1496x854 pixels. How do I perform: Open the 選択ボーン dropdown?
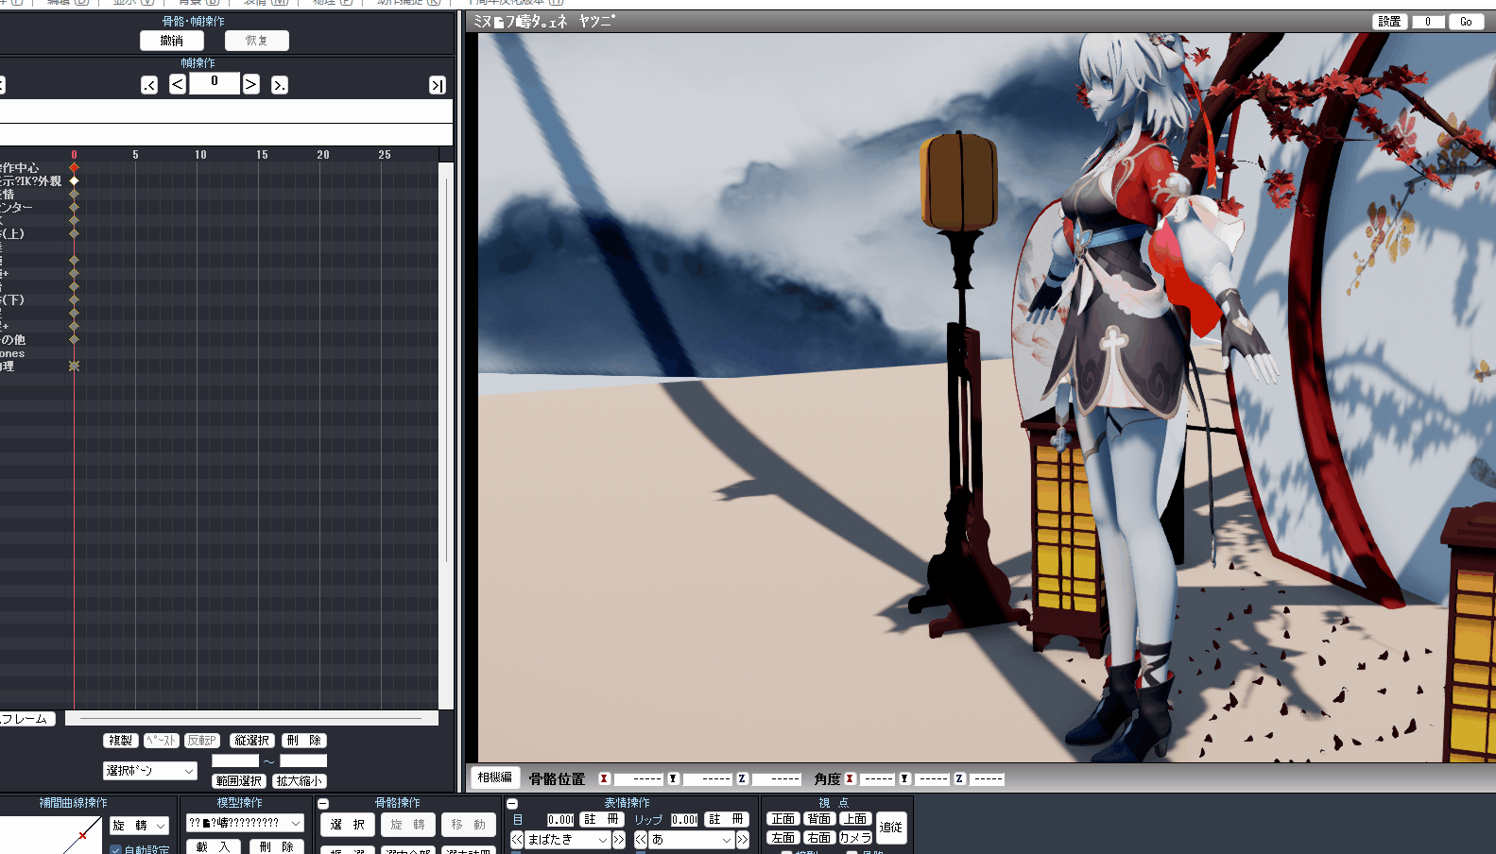(150, 771)
